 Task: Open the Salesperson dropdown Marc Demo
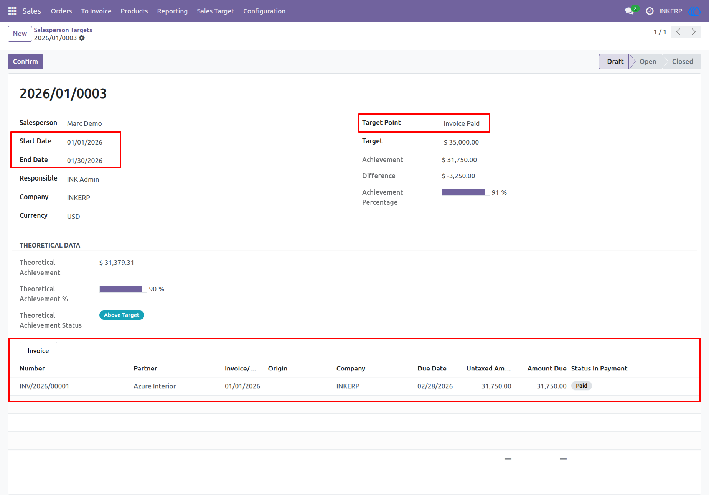tap(84, 123)
